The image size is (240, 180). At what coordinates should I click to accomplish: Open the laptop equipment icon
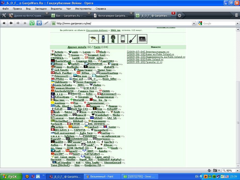142,39
